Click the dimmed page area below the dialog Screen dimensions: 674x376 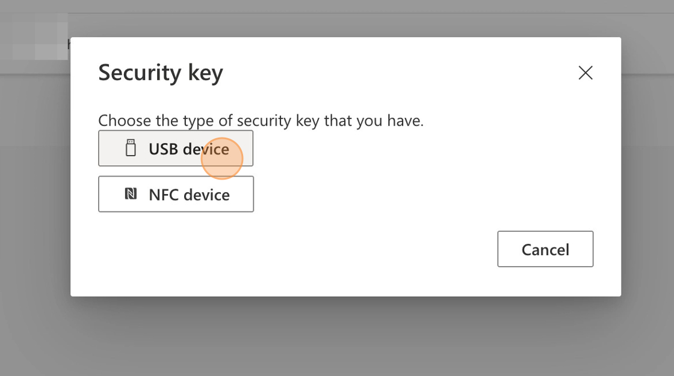[337, 336]
